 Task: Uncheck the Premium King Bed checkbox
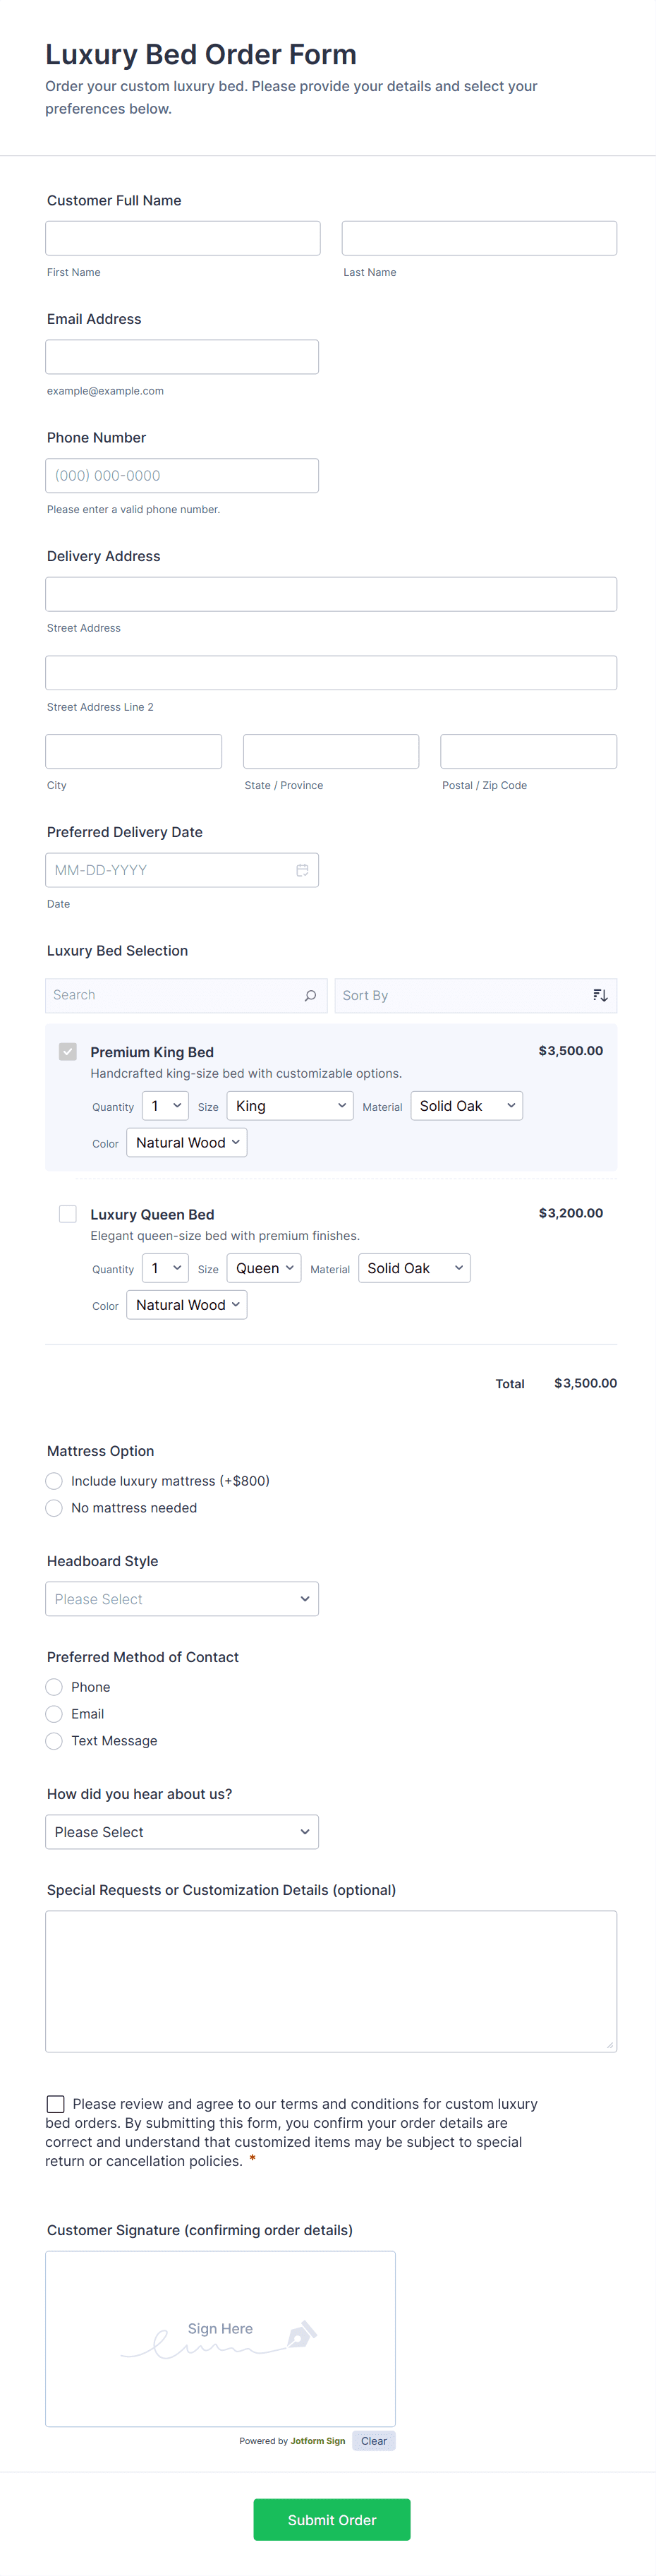pos(68,1051)
